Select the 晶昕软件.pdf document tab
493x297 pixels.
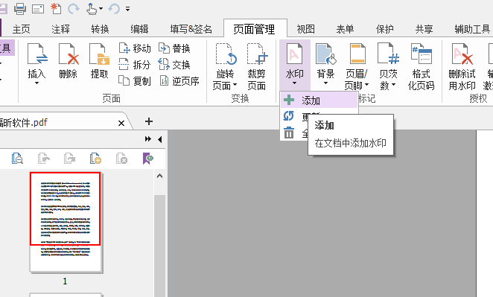pyautogui.click(x=63, y=122)
